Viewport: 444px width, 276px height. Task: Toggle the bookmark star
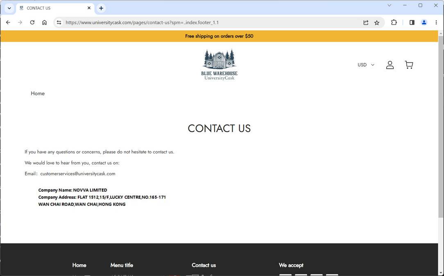[376, 22]
